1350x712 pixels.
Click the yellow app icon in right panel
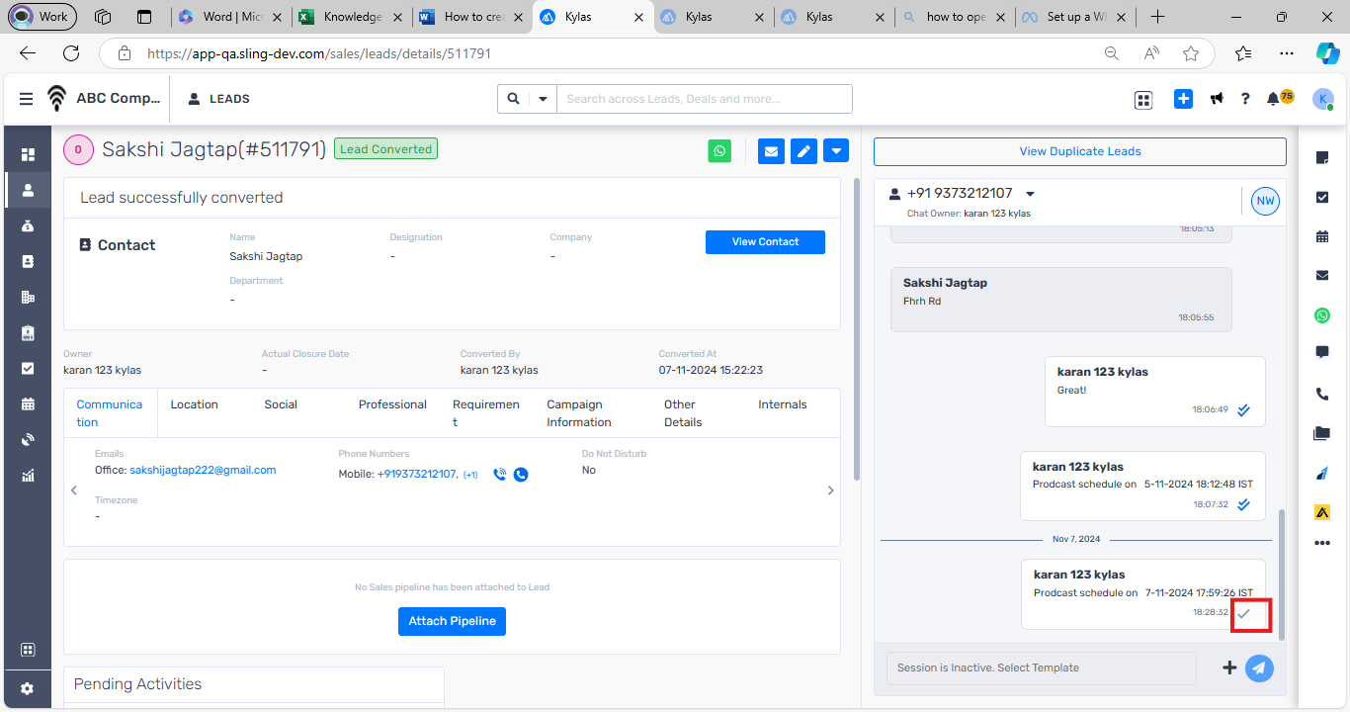click(1322, 512)
